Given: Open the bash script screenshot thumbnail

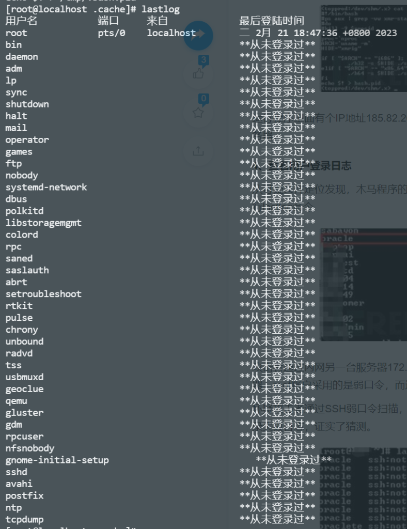Looking at the screenshot, I should (363, 49).
